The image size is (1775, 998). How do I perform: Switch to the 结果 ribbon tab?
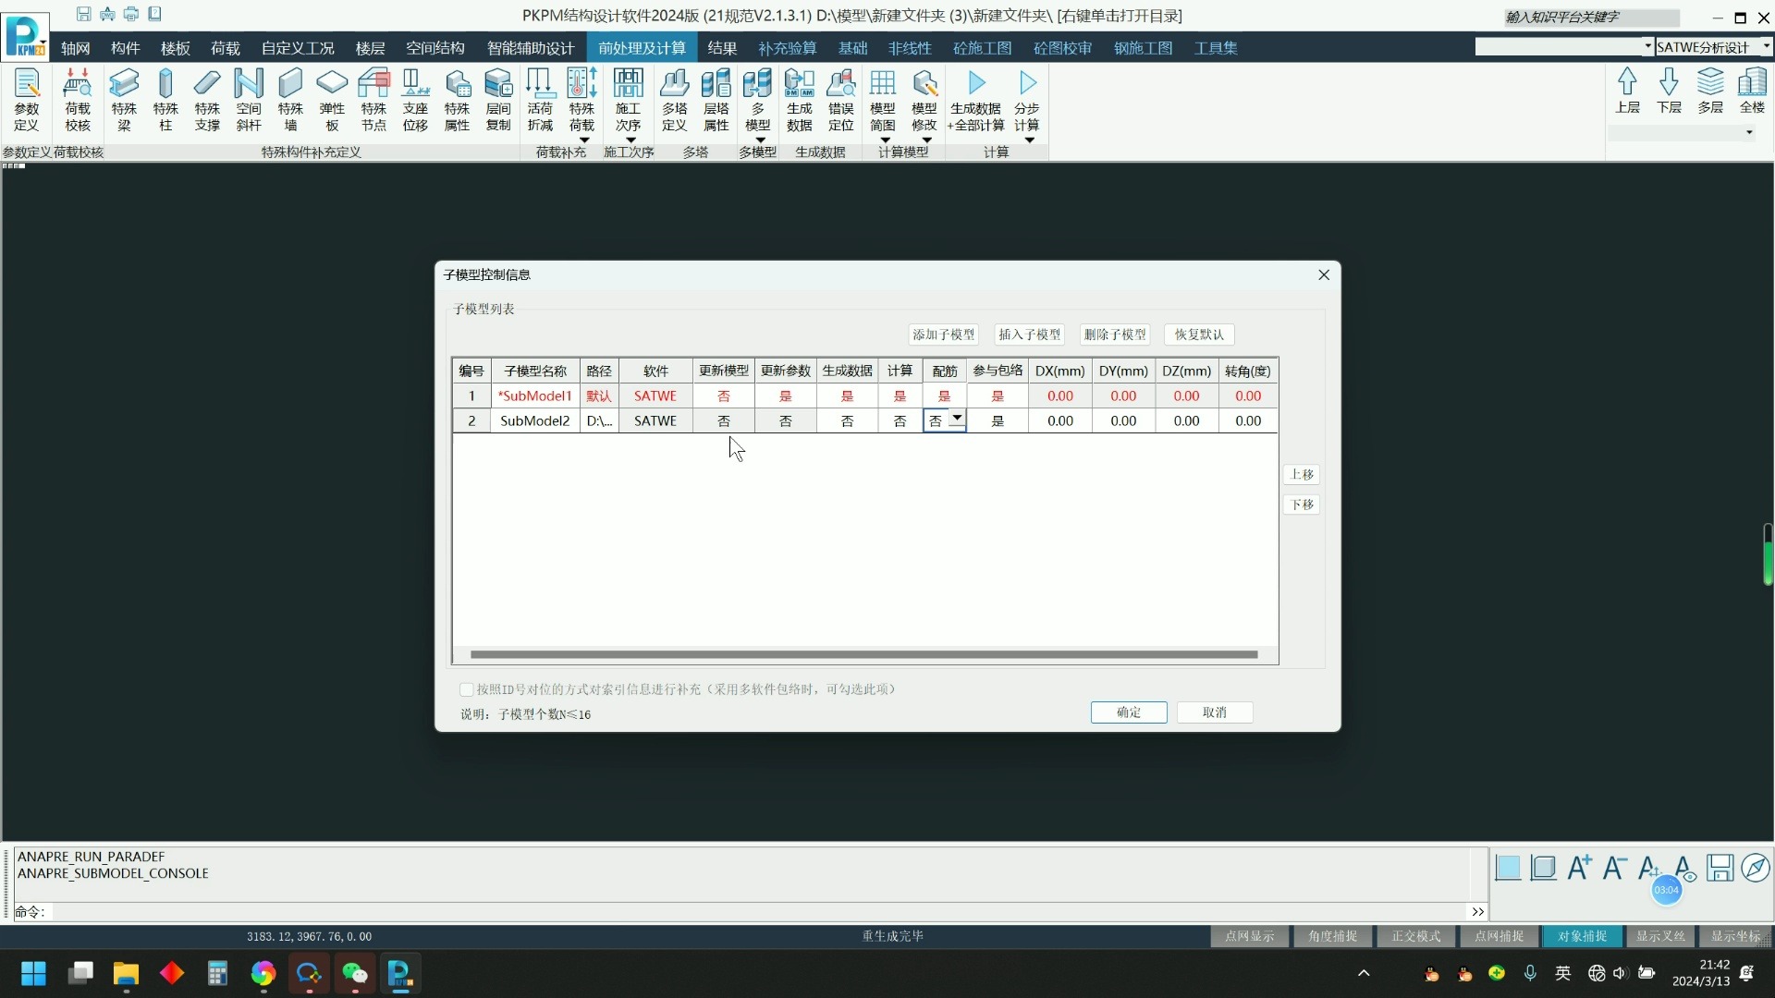(722, 48)
